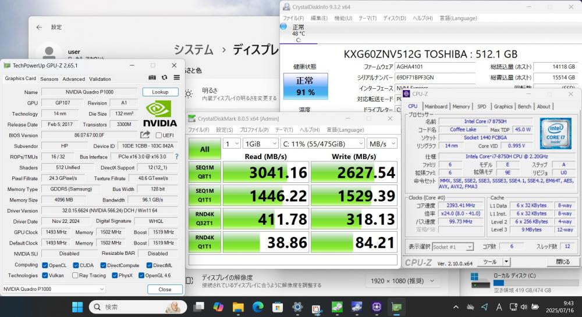Open the MB/s unit dropdown
The image size is (582, 317).
click(382, 143)
